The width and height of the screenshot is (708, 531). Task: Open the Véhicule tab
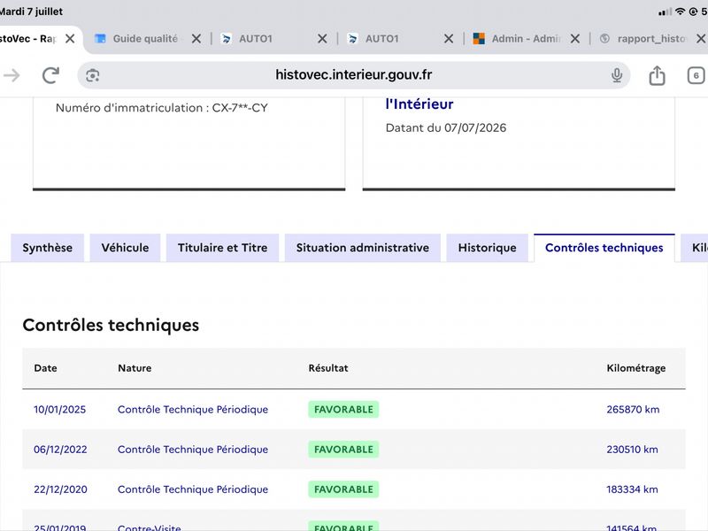coord(125,248)
